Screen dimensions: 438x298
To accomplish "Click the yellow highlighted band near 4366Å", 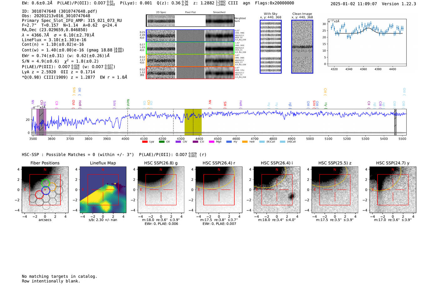I will pyautogui.click(x=193, y=122).
